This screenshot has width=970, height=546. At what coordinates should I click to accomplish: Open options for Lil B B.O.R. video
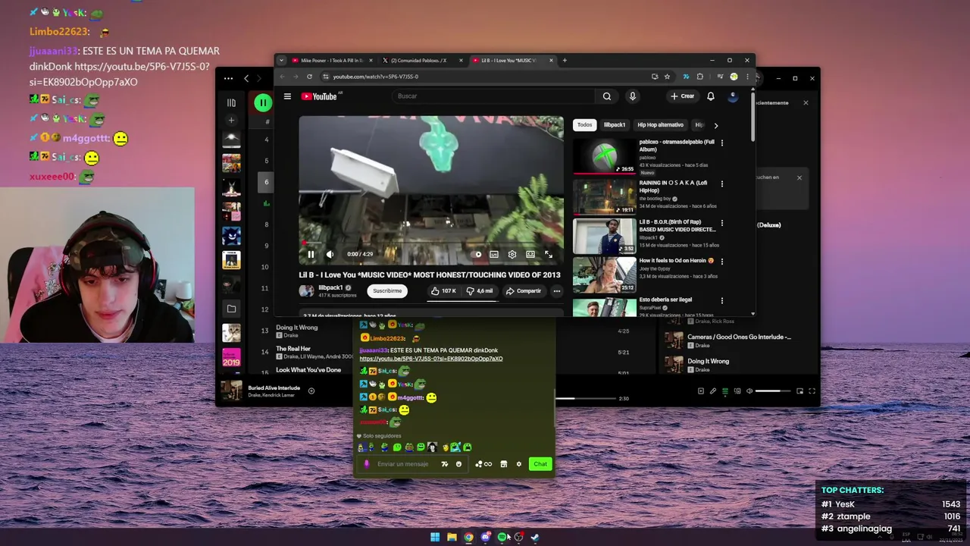pyautogui.click(x=721, y=223)
